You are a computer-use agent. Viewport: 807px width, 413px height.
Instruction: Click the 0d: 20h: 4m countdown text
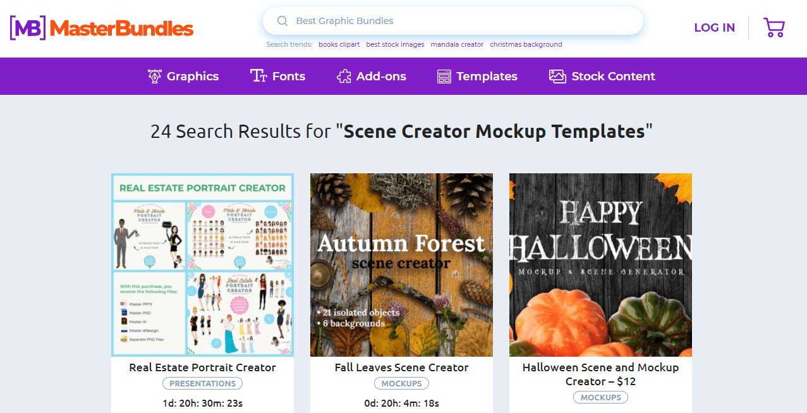pyautogui.click(x=401, y=403)
